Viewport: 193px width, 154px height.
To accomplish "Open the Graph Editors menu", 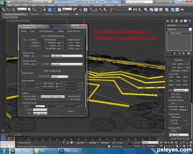I will click(x=73, y=5).
